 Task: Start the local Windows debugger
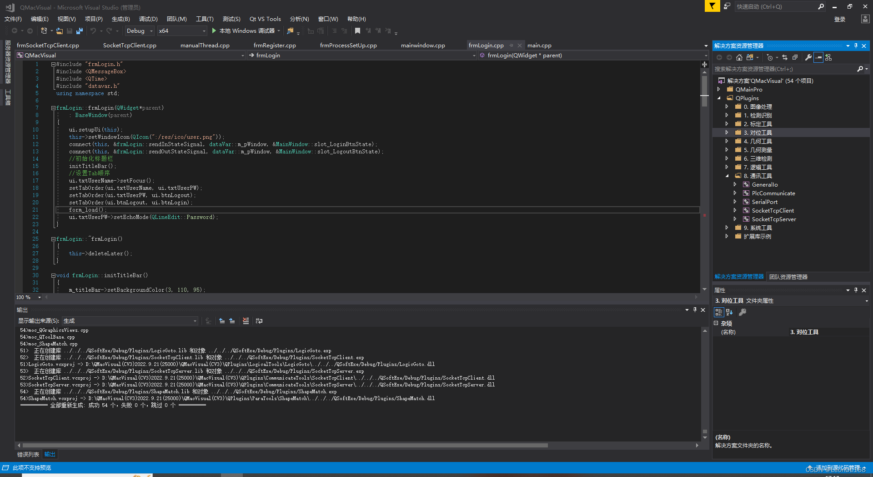point(246,31)
